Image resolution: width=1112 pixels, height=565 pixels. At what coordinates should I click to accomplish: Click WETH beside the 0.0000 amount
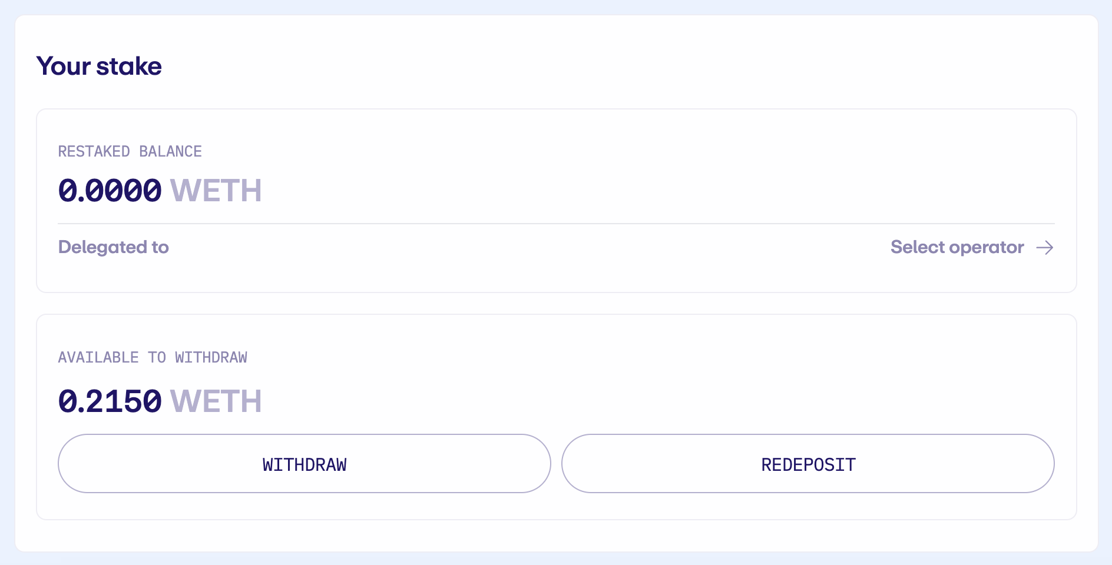tap(216, 191)
